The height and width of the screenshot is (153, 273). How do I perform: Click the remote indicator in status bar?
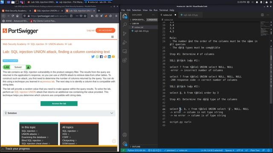(x=123, y=150)
